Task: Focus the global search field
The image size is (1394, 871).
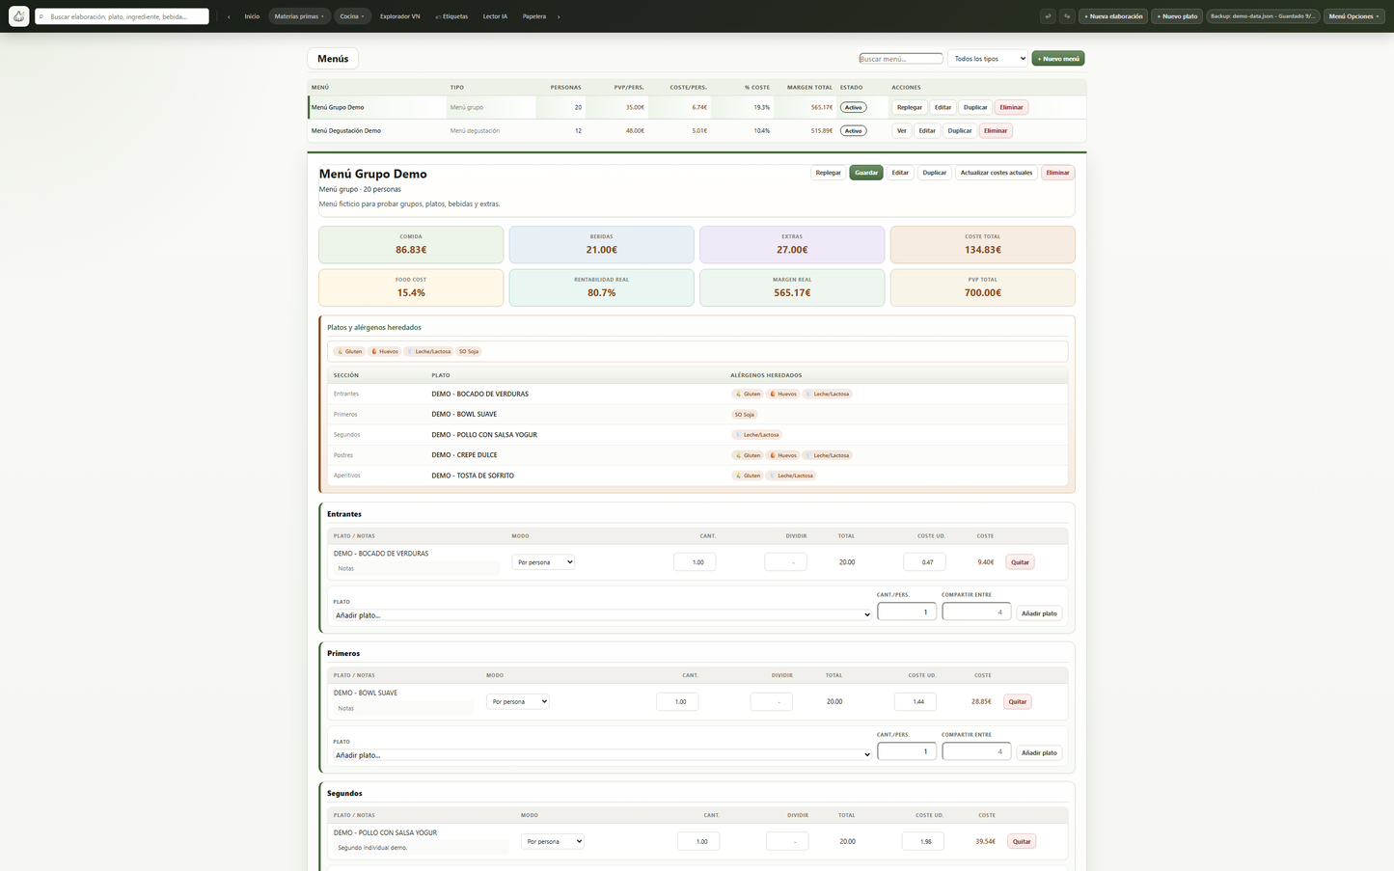Action: point(122,16)
